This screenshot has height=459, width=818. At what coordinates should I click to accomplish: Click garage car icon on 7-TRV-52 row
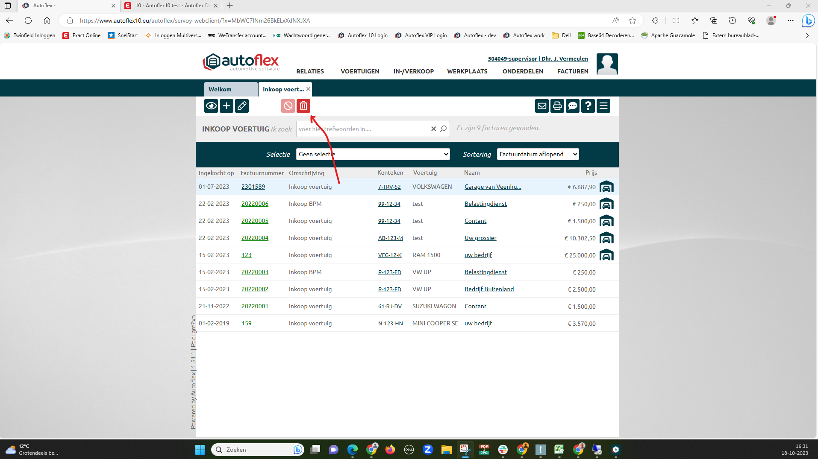tap(606, 187)
